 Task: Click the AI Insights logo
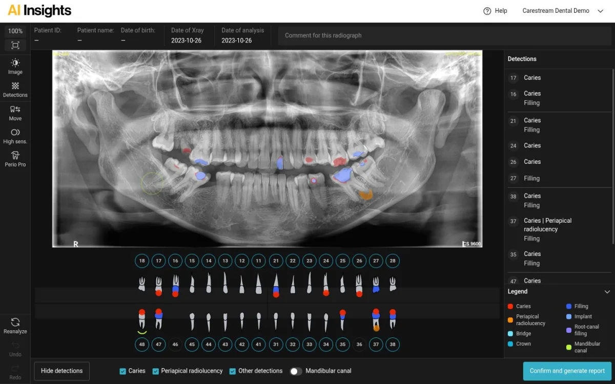[39, 11]
